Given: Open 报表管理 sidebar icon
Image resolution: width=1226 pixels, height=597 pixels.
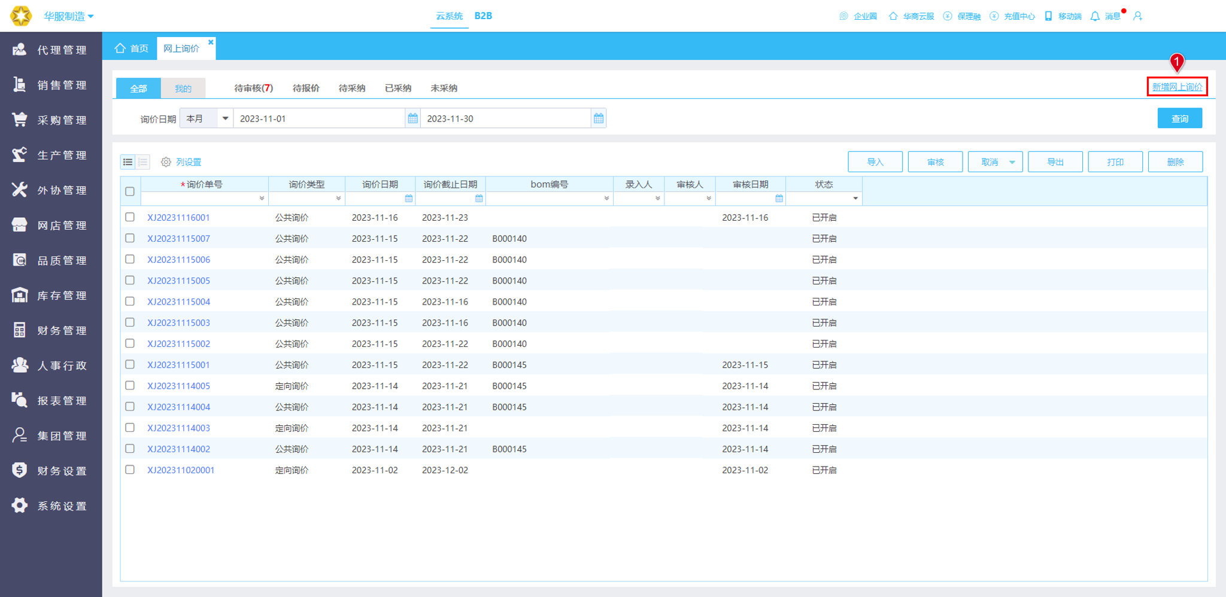Looking at the screenshot, I should 19,400.
